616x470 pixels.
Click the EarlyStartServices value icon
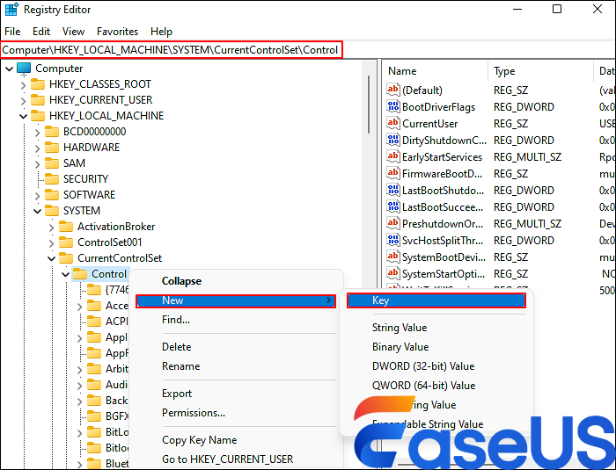point(393,157)
